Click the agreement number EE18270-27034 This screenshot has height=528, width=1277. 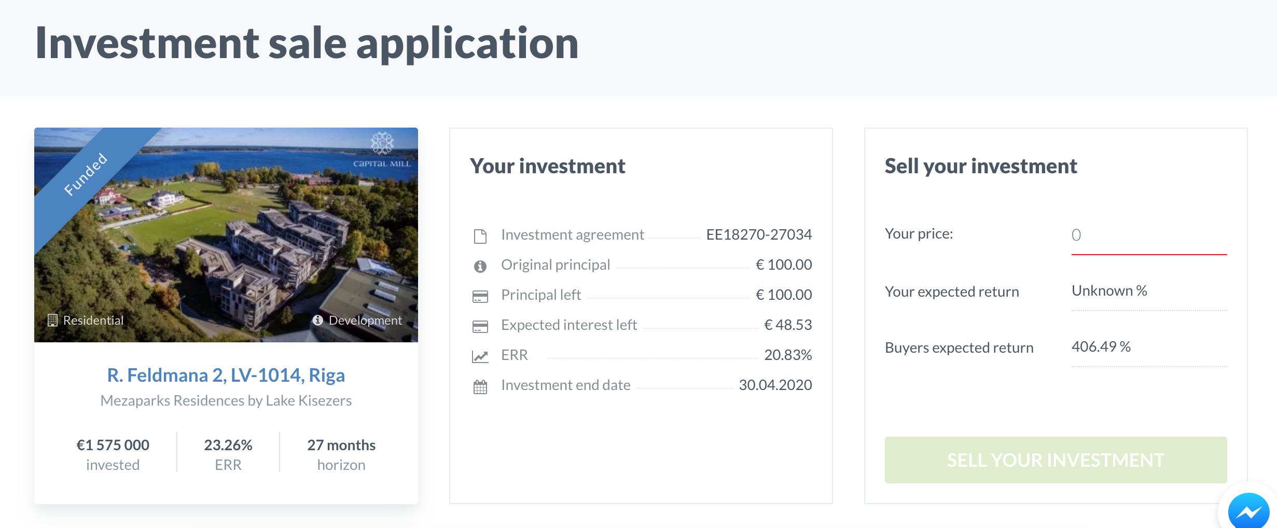[759, 234]
